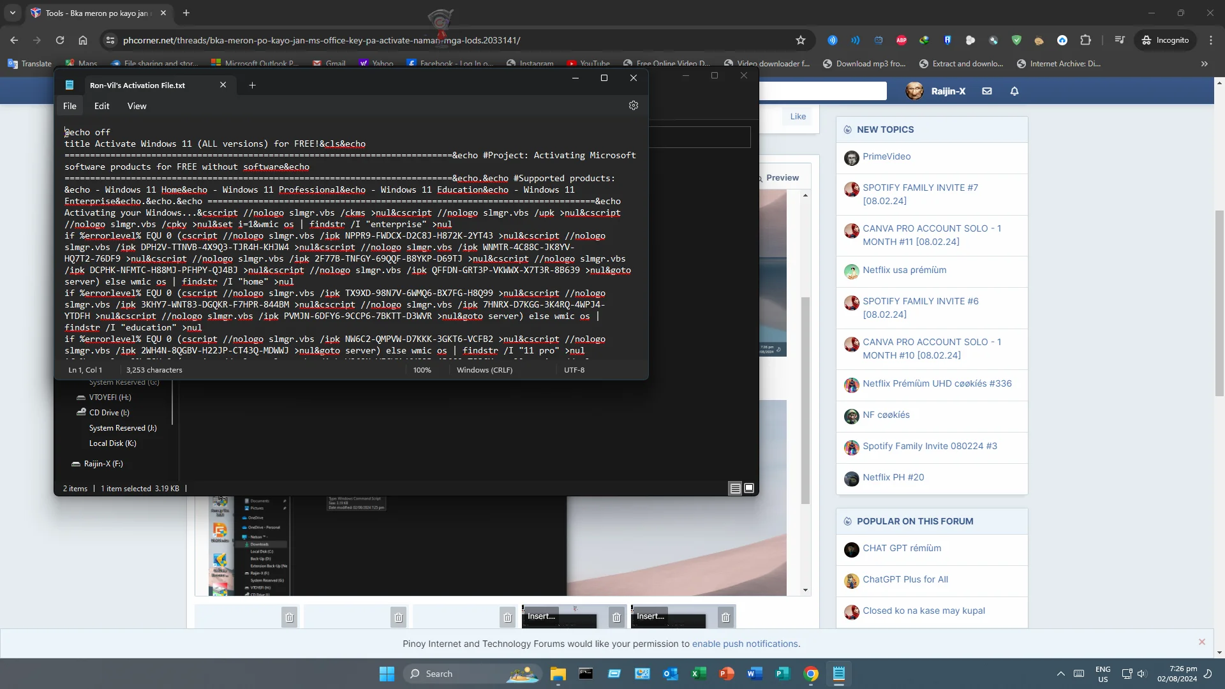The height and width of the screenshot is (689, 1225).
Task: Open forum inbox envelope icon
Action: pos(986,91)
